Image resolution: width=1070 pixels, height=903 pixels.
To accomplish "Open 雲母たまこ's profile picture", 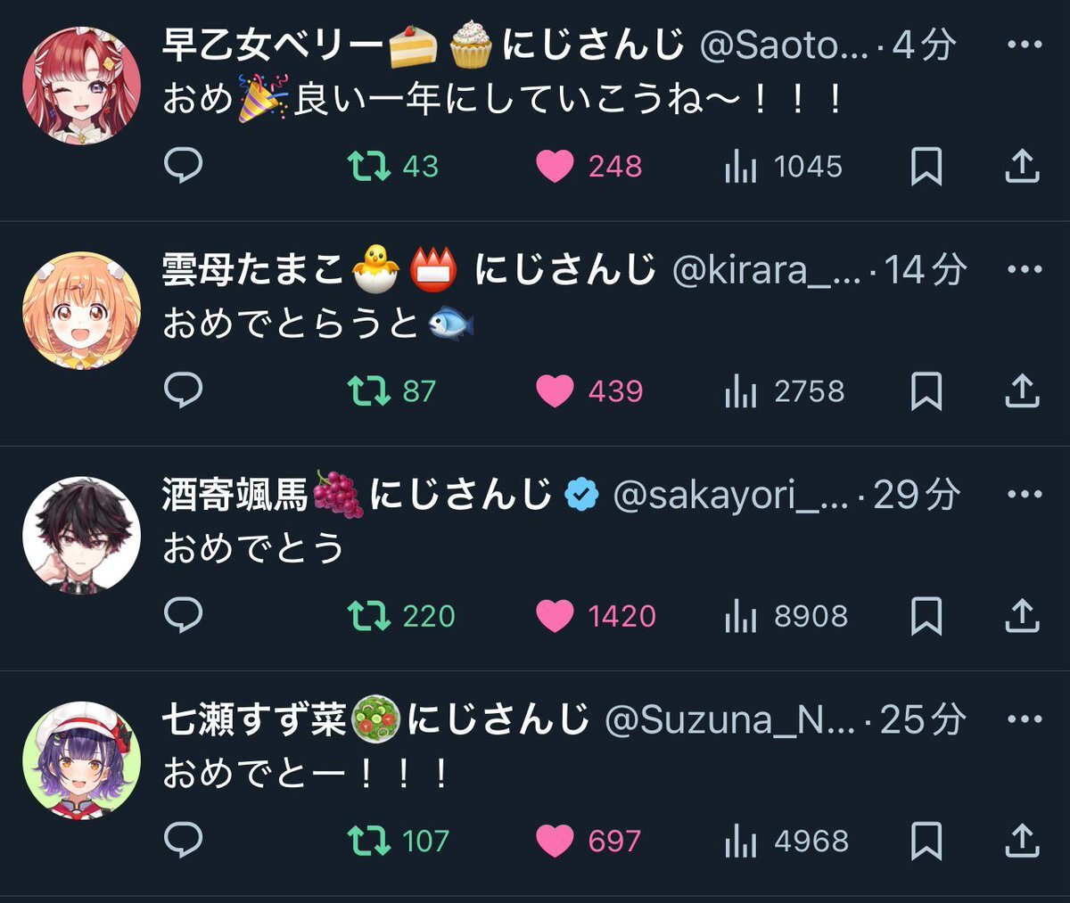I will [81, 310].
